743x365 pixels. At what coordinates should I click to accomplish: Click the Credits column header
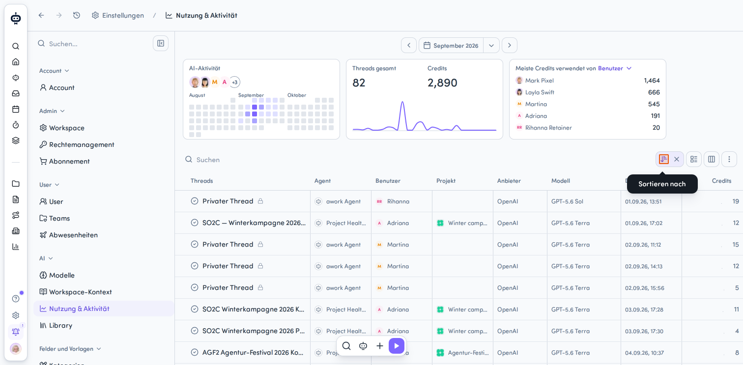tap(721, 181)
